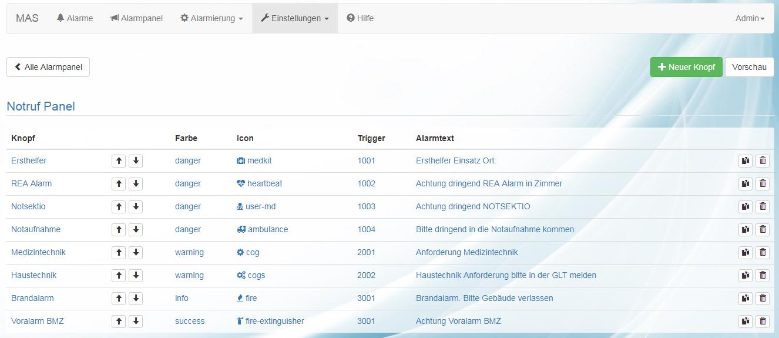Move Notaufnahme row up
This screenshot has width=779, height=338.
pyautogui.click(x=119, y=230)
